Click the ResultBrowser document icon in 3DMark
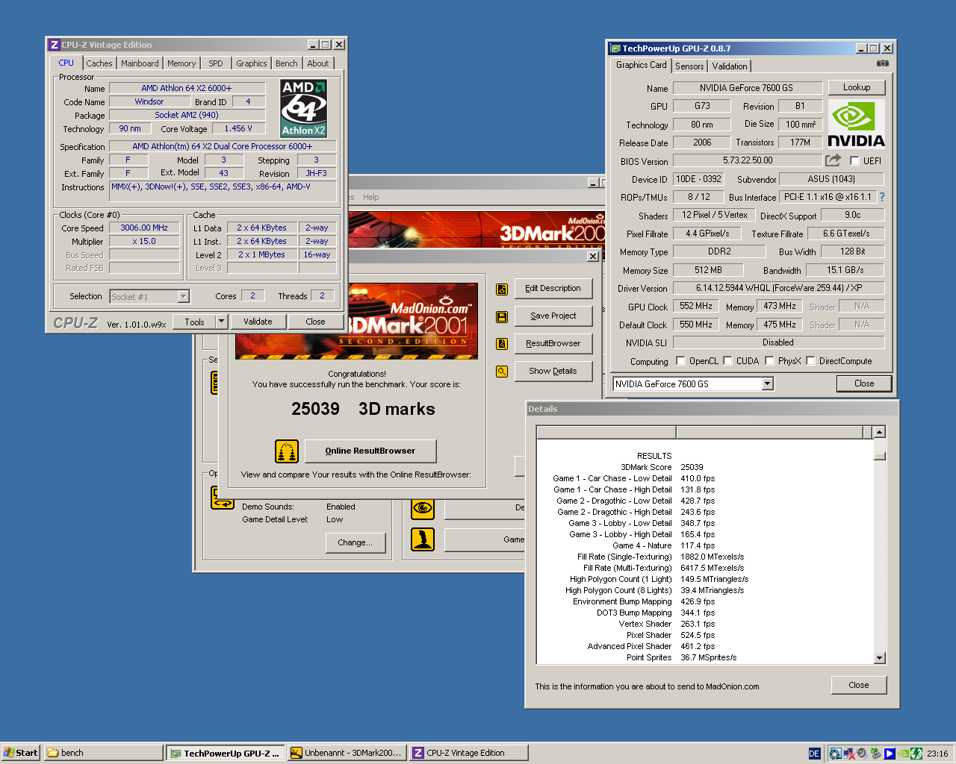The height and width of the screenshot is (764, 956). coord(502,344)
